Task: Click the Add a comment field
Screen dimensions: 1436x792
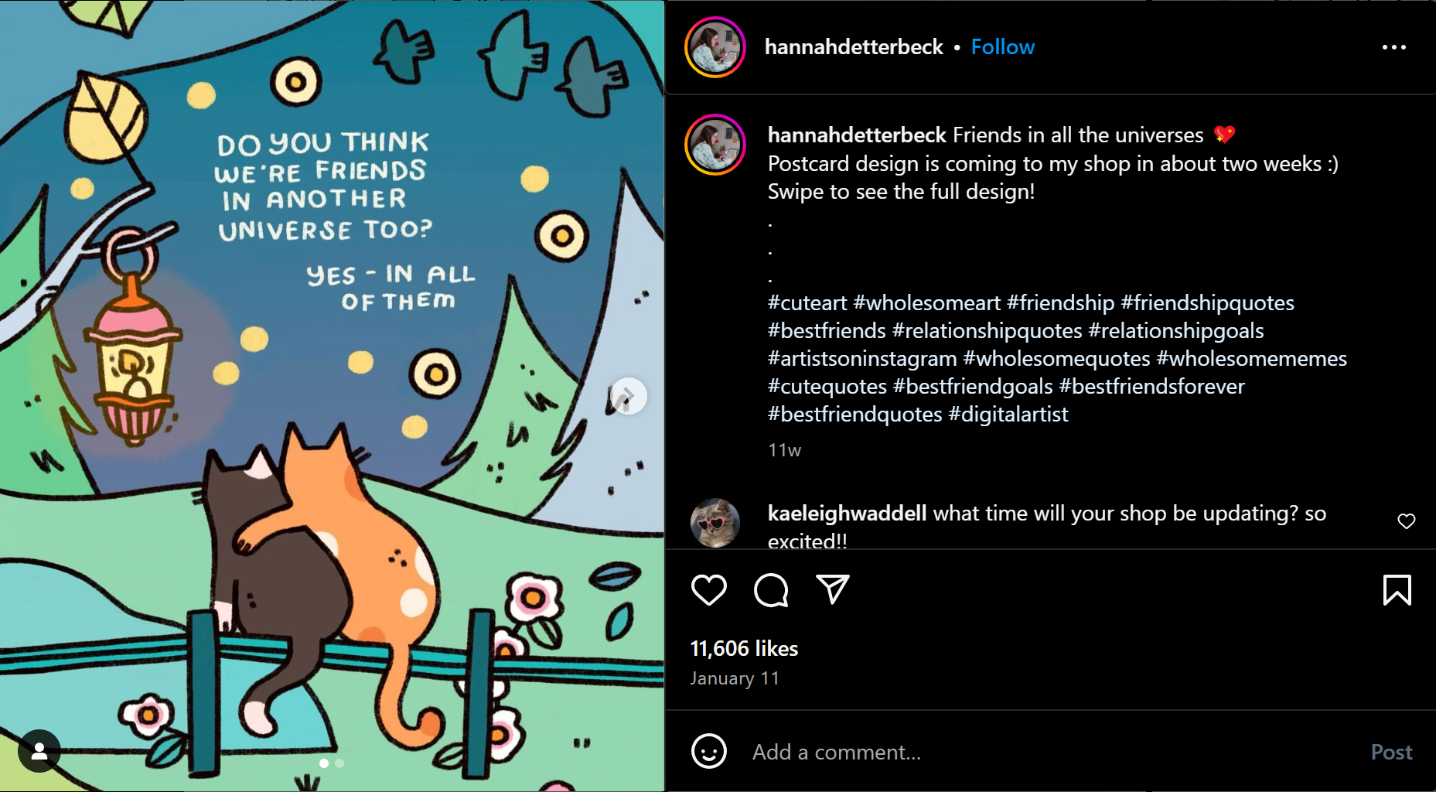Action: [x=836, y=751]
